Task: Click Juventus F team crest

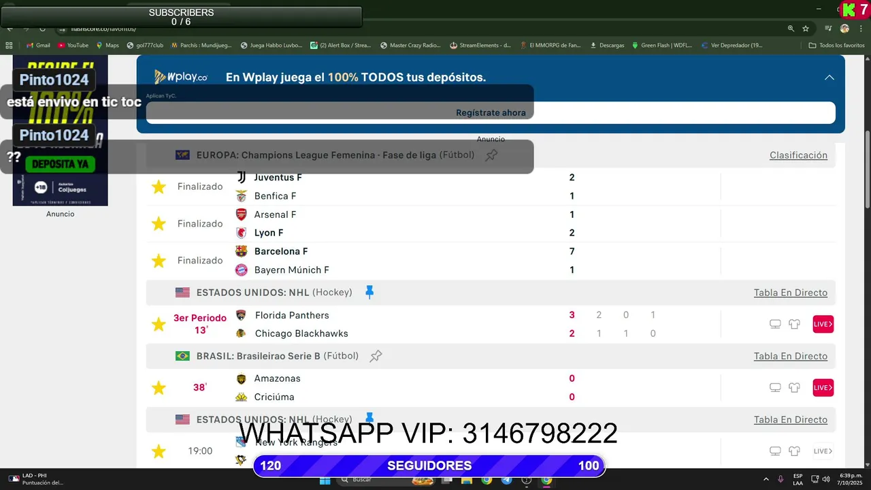Action: pos(242,178)
